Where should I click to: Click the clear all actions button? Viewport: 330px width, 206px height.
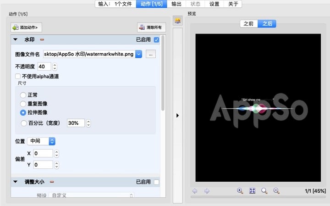coord(151,28)
